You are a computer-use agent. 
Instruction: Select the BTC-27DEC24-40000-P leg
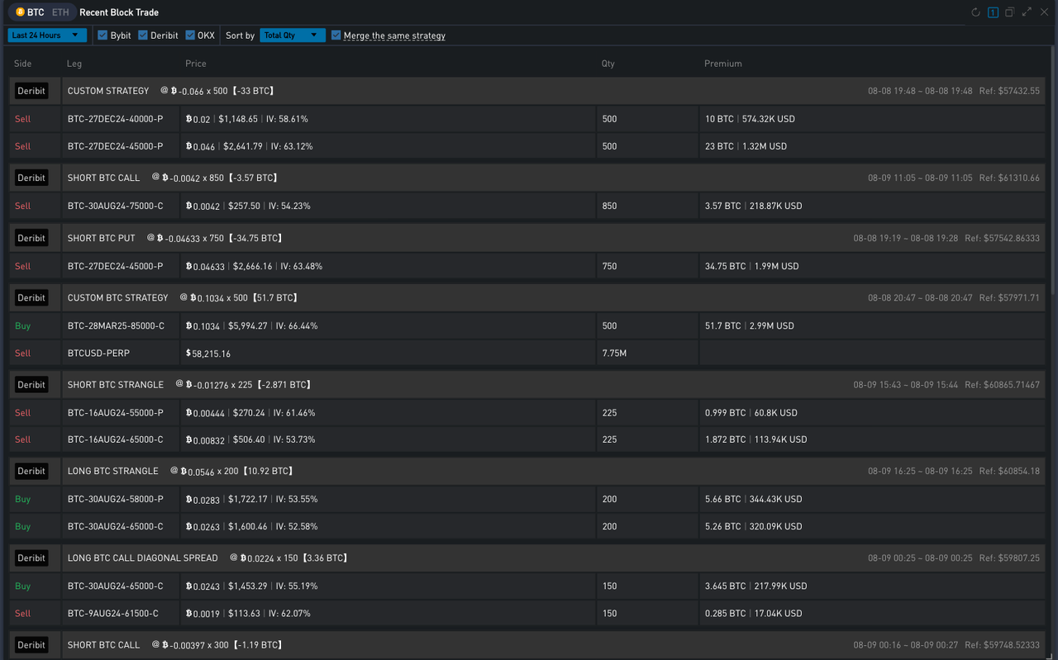point(116,119)
